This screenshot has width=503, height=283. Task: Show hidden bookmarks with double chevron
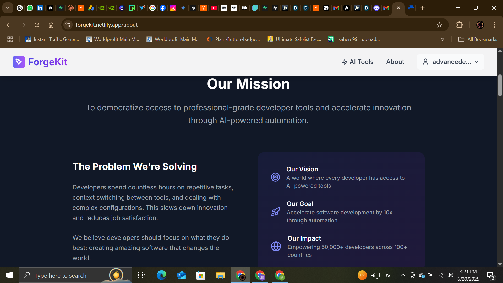(442, 39)
